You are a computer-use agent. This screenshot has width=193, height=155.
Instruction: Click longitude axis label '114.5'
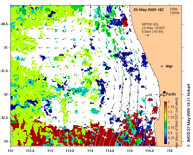click(x=110, y=151)
